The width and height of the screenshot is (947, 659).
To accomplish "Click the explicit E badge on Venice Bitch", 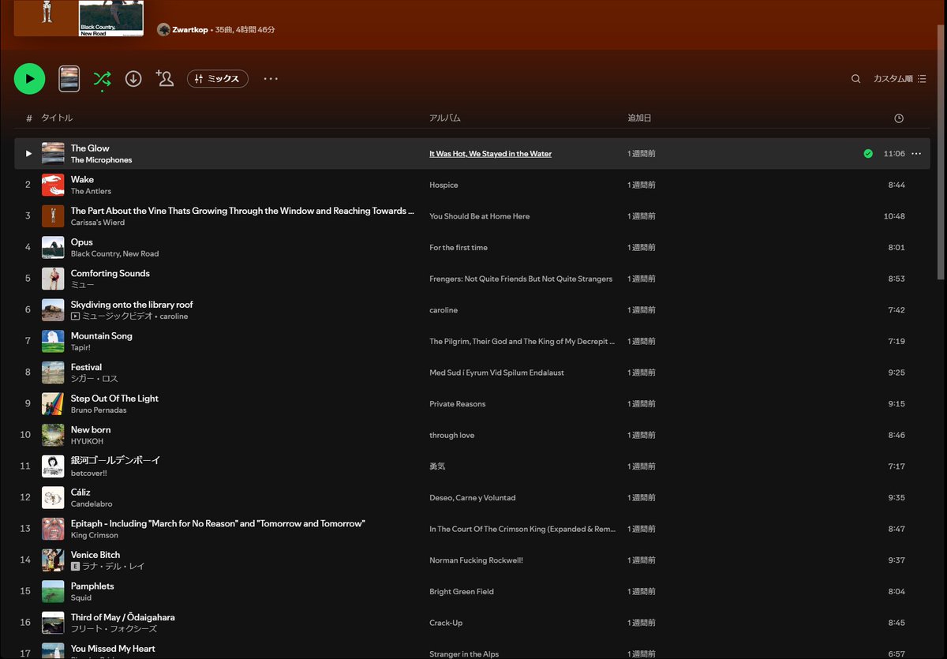I will tap(75, 566).
